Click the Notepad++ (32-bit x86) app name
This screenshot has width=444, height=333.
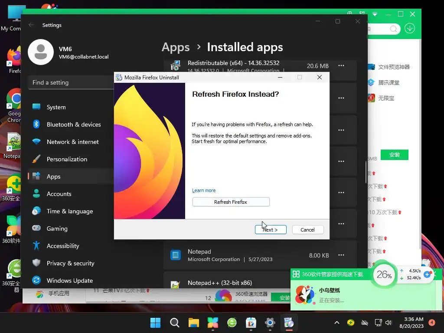(220, 283)
